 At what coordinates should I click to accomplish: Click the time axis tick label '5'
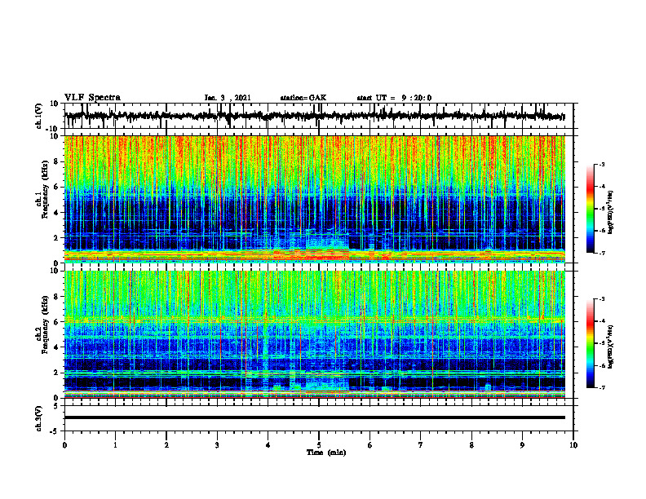point(319,445)
